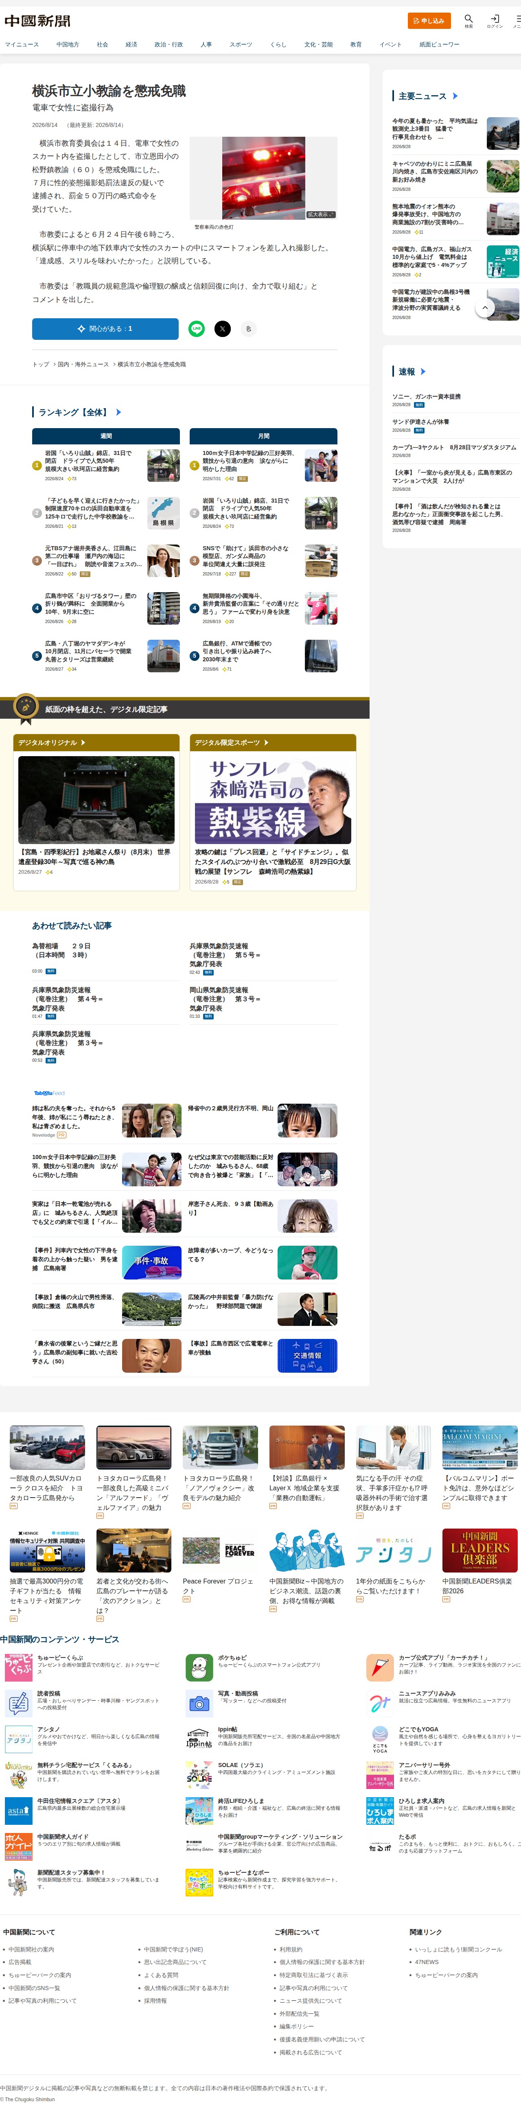Open the 紙面ビューワー menu item
Screen dimensions: 521x2115
pyautogui.click(x=440, y=44)
